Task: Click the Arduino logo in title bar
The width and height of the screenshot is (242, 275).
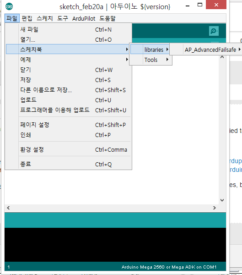Action: pyautogui.click(x=9, y=7)
